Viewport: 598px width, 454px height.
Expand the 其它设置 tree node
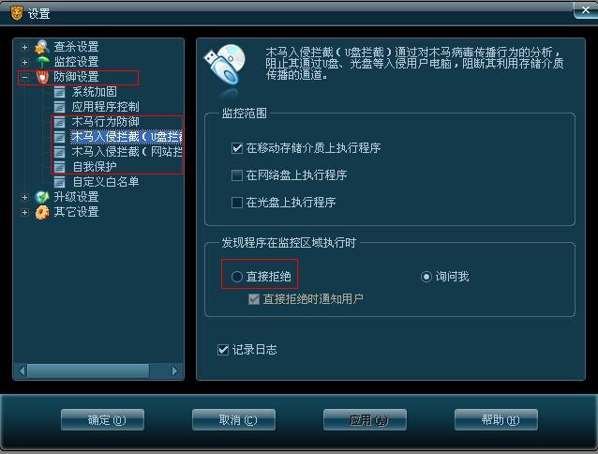pos(24,212)
